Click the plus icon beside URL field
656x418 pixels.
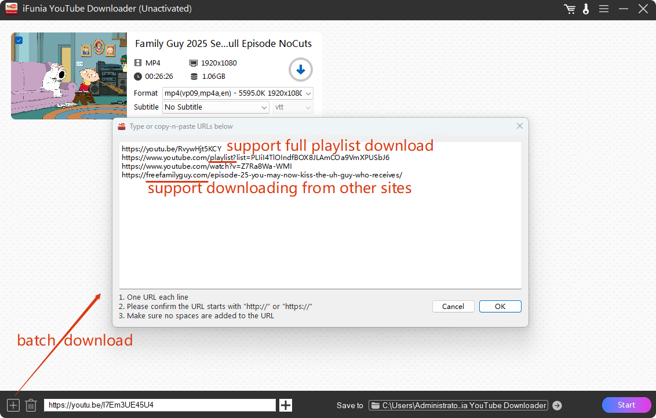pos(286,405)
